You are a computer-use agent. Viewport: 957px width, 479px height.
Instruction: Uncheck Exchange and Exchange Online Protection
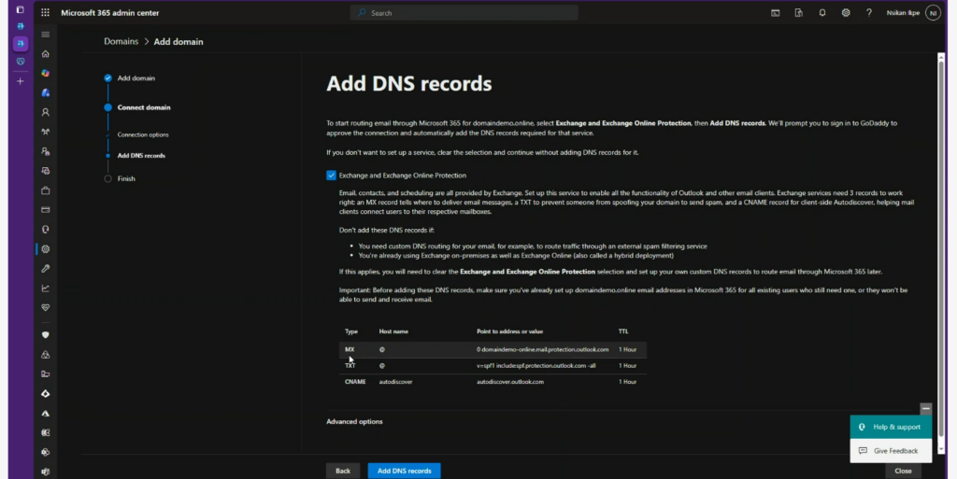click(x=331, y=175)
